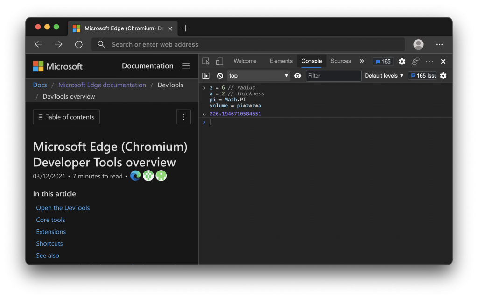The width and height of the screenshot is (478, 299).
Task: Click the line 'z = 6 // radius'
Action: [x=232, y=87]
